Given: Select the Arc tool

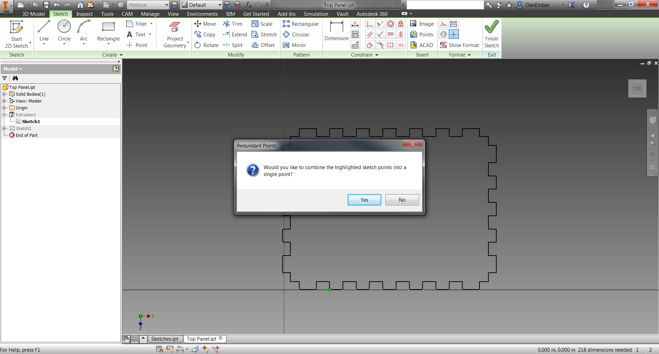Looking at the screenshot, I should [x=84, y=32].
